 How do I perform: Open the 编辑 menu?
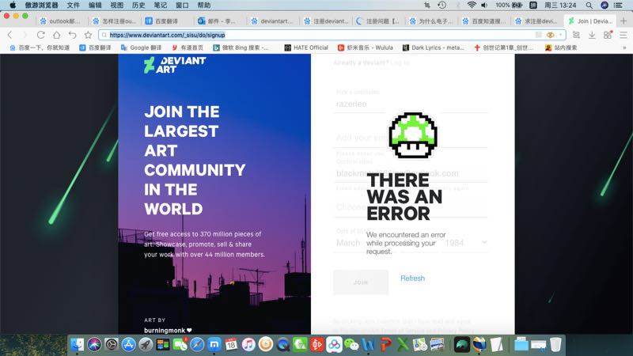pos(95,6)
